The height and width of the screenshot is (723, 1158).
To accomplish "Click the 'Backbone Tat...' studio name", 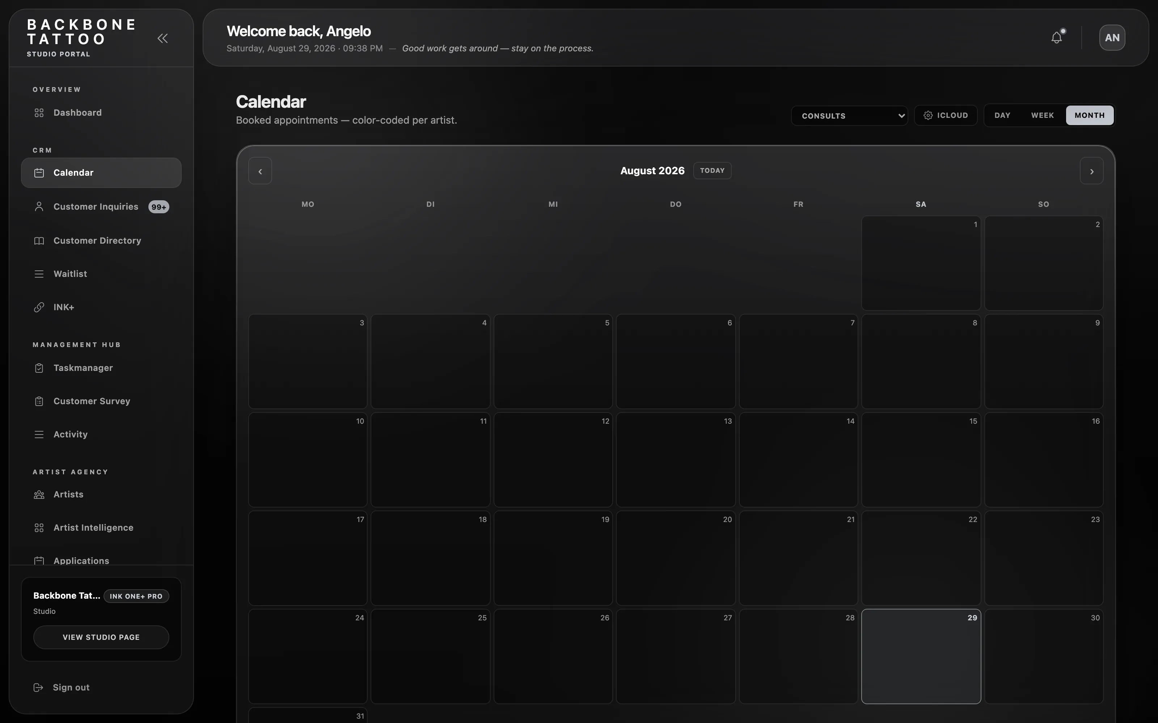I will click(67, 596).
